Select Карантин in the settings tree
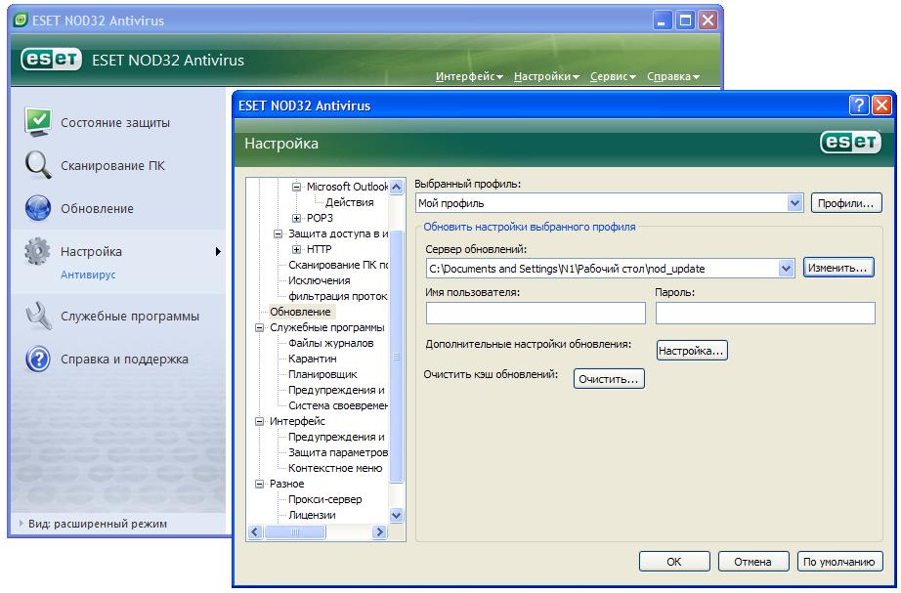 click(312, 359)
